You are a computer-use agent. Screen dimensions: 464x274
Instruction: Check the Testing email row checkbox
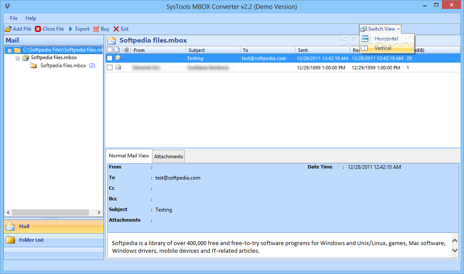110,58
